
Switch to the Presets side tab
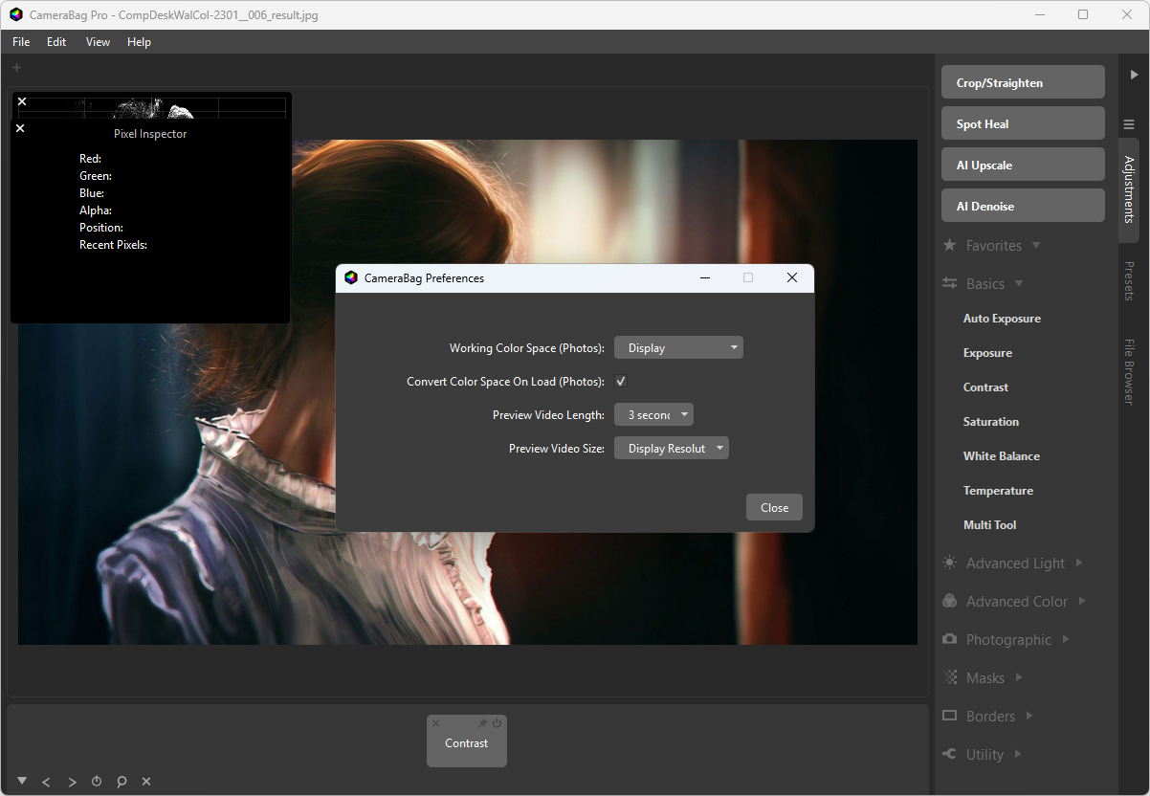(x=1129, y=281)
